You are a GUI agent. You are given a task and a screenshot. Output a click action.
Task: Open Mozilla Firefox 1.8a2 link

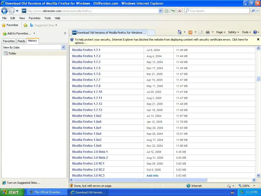[x=87, y=116]
